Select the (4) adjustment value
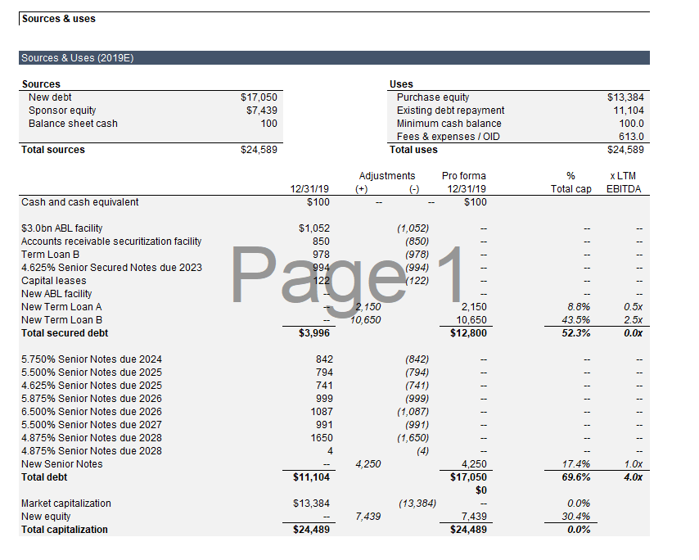This screenshot has width=699, height=560. coord(422,451)
